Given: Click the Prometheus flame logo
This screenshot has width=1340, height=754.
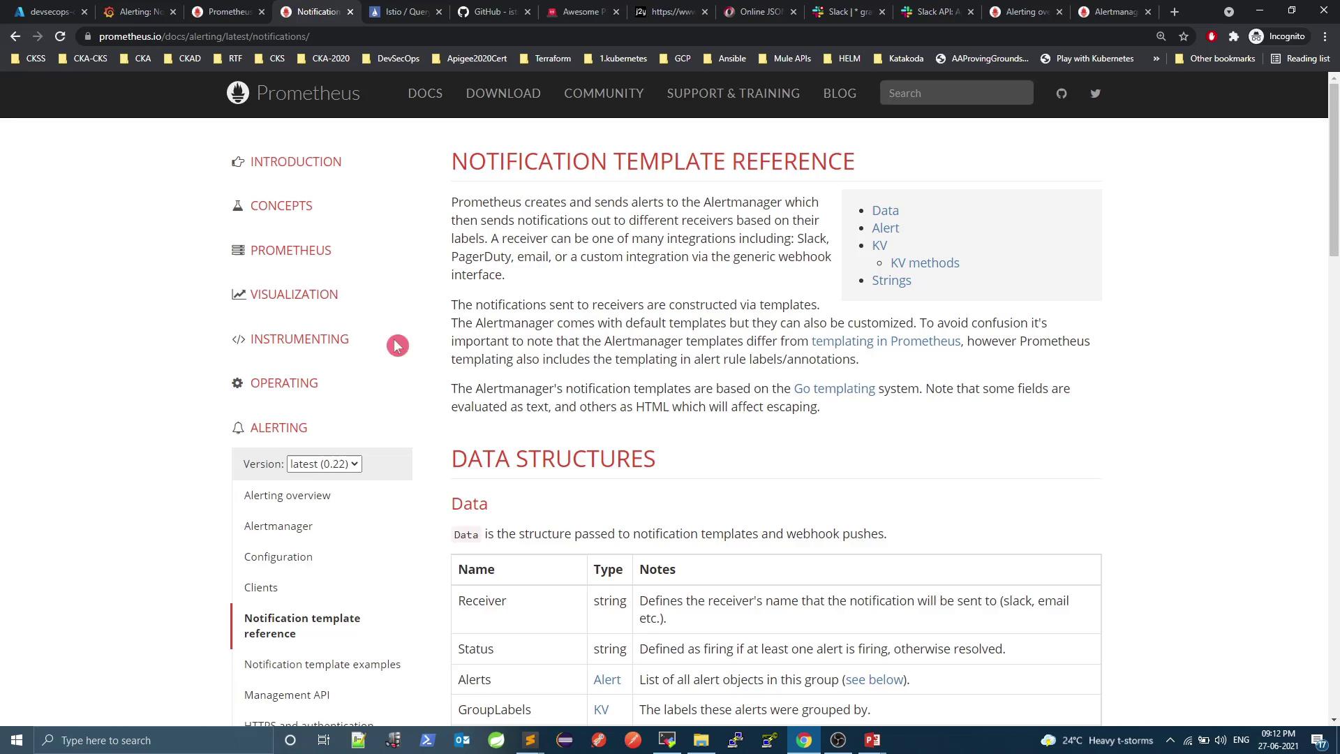Looking at the screenshot, I should point(238,93).
